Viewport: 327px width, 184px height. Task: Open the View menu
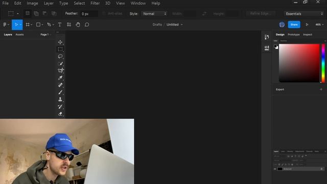click(x=121, y=4)
